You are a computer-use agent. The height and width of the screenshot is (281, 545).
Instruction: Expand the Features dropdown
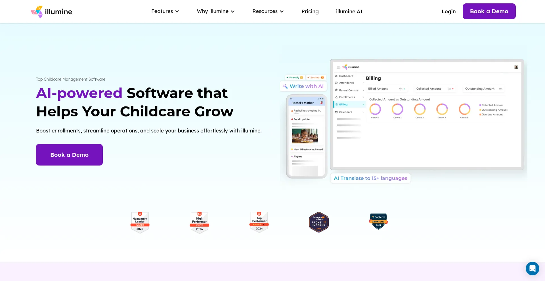click(165, 11)
